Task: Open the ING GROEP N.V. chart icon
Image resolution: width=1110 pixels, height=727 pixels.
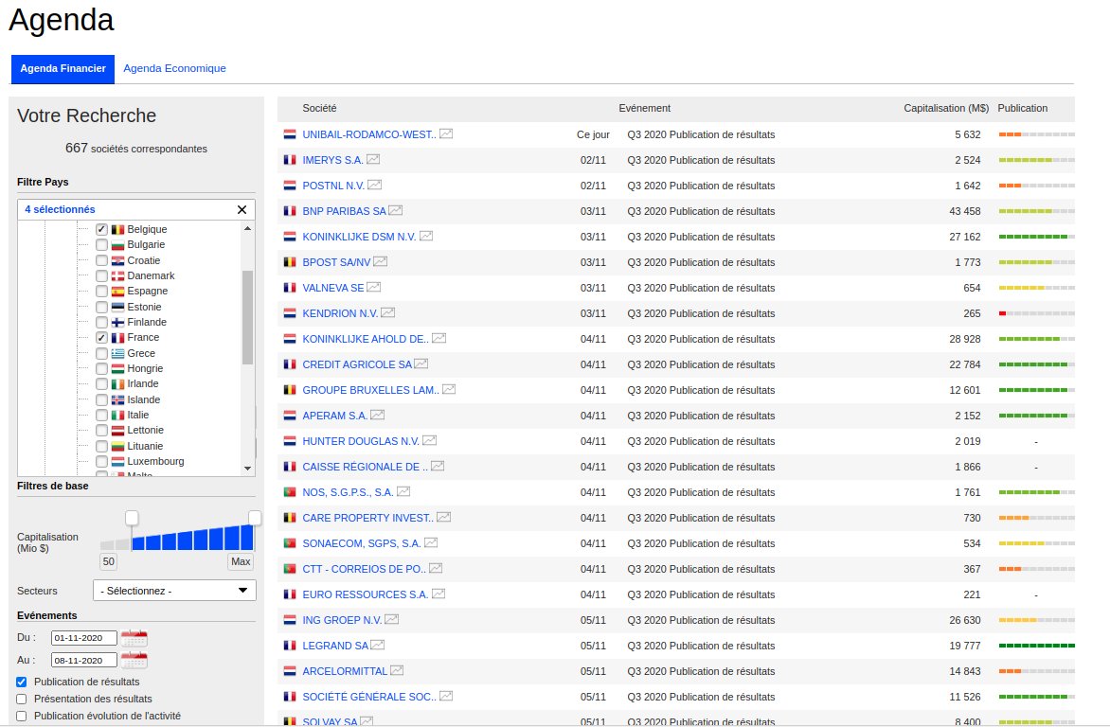Action: (391, 619)
